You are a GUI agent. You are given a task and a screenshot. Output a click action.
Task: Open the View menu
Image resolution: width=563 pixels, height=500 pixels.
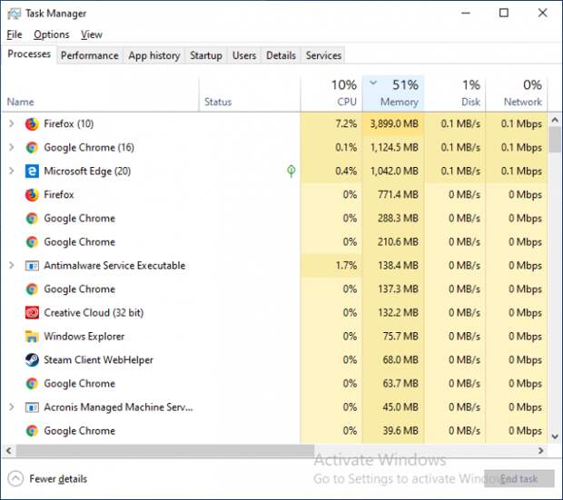click(92, 34)
